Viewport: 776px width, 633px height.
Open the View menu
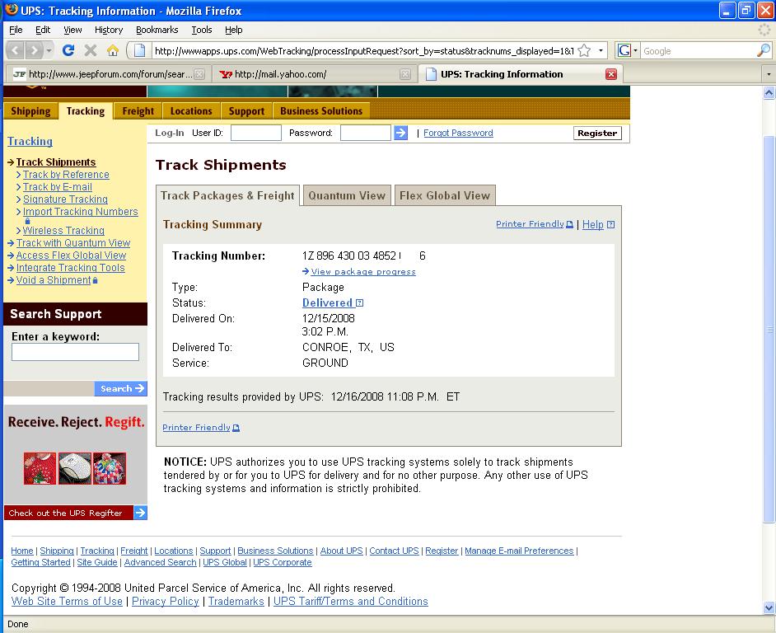point(72,30)
